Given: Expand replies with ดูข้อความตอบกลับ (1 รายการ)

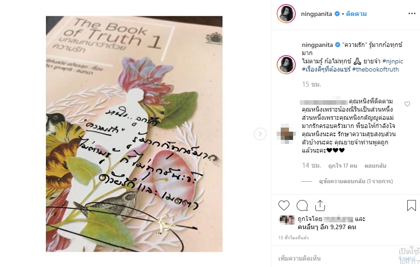Looking at the screenshot, I should pyautogui.click(x=356, y=181).
